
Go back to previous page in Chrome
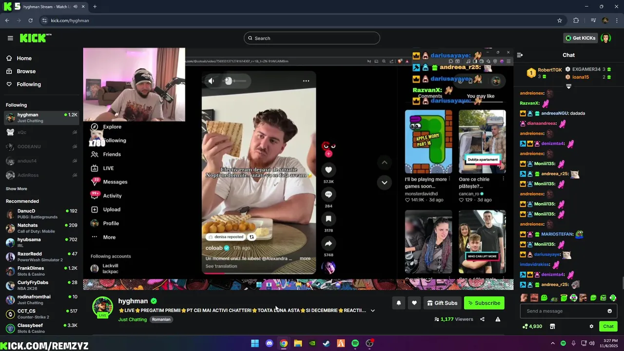7,20
